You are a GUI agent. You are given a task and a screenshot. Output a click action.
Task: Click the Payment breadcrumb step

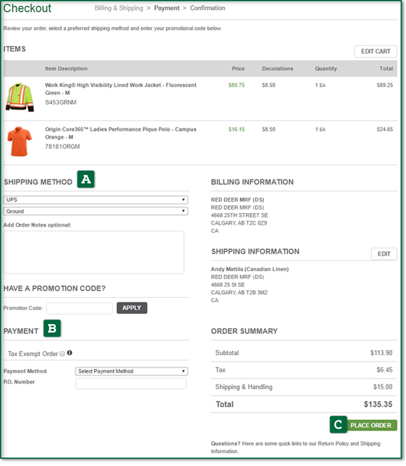167,8
